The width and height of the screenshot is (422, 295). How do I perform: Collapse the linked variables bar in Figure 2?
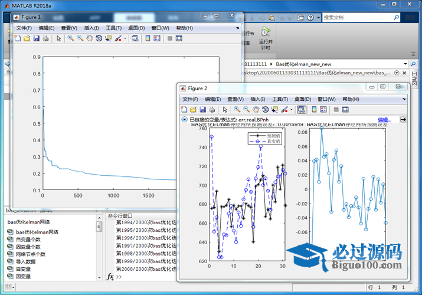pyautogui.click(x=184, y=119)
